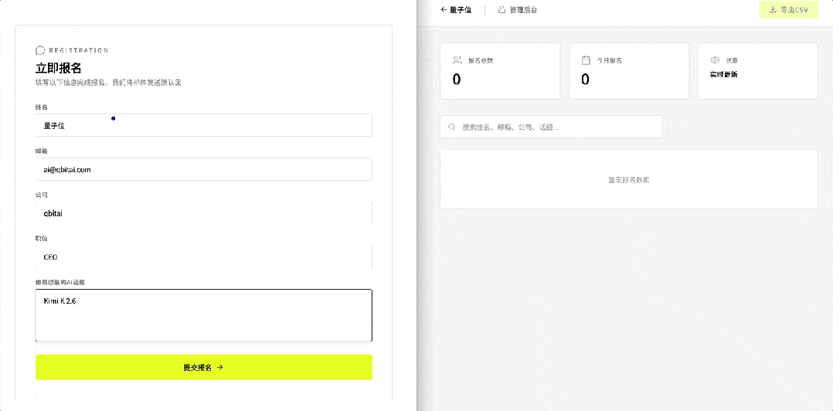833x411 pixels.
Task: Click the AI话题 textarea with Kimi K2.6
Action: [x=203, y=315]
